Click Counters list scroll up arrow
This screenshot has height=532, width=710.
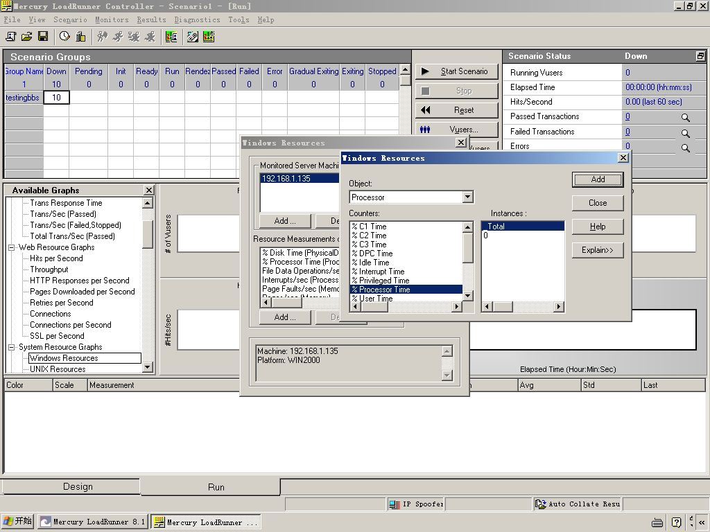(x=468, y=227)
